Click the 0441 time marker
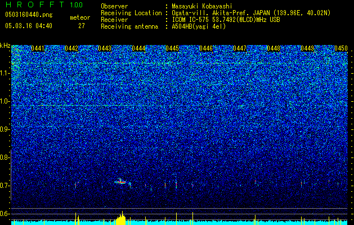The height and width of the screenshot is (225, 354). point(38,48)
